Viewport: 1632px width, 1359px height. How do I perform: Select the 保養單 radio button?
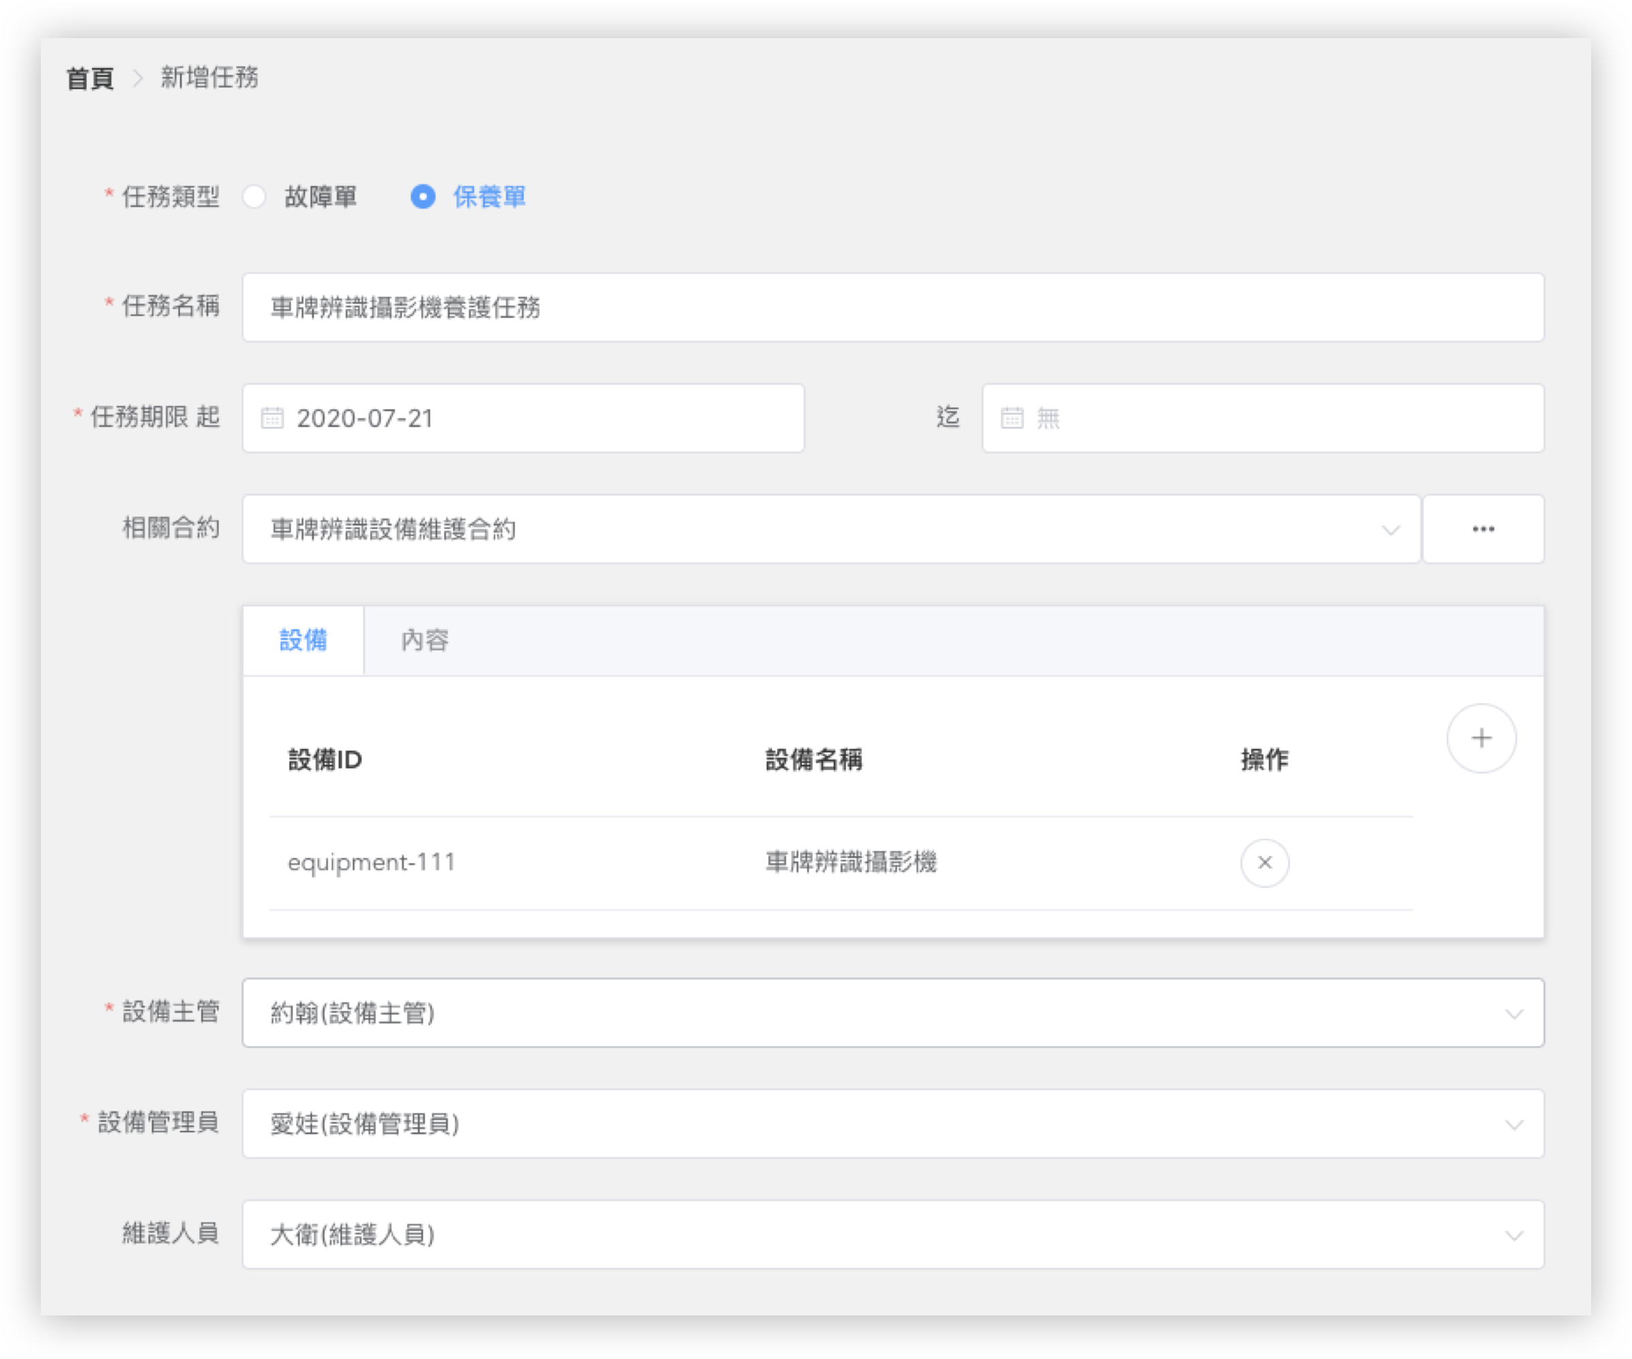pyautogui.click(x=423, y=197)
